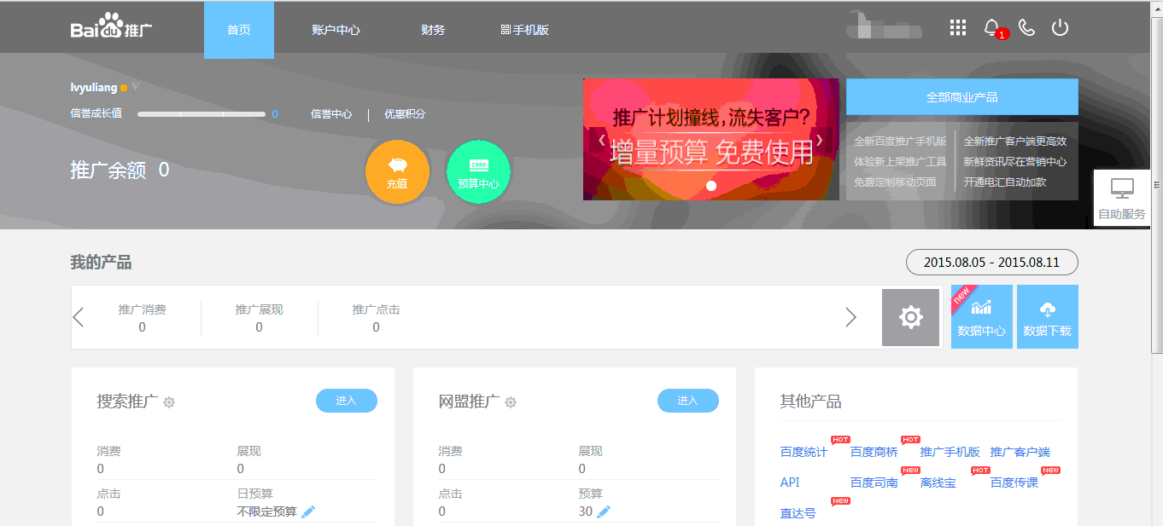
Task: Open notifications bell with red badge
Action: (x=992, y=28)
